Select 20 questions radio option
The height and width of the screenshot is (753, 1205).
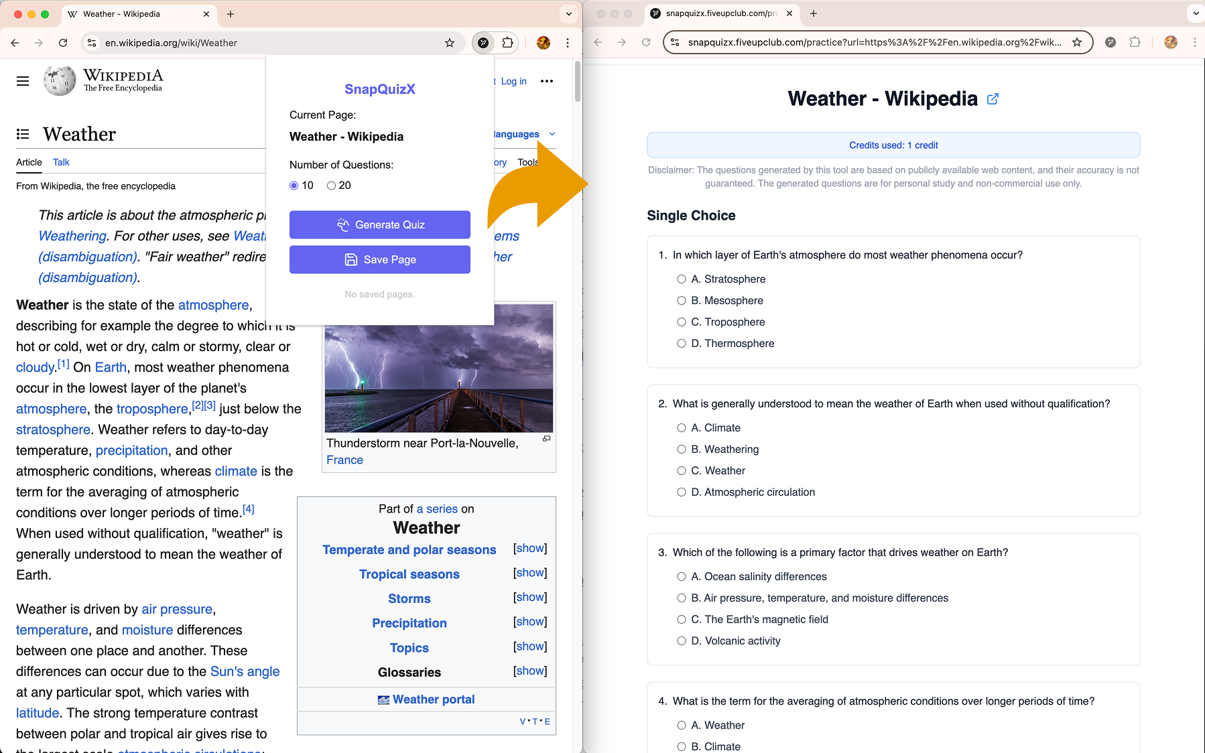(331, 186)
